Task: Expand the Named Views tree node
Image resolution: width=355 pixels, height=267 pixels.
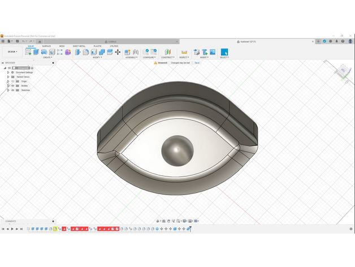Action: pos(8,77)
